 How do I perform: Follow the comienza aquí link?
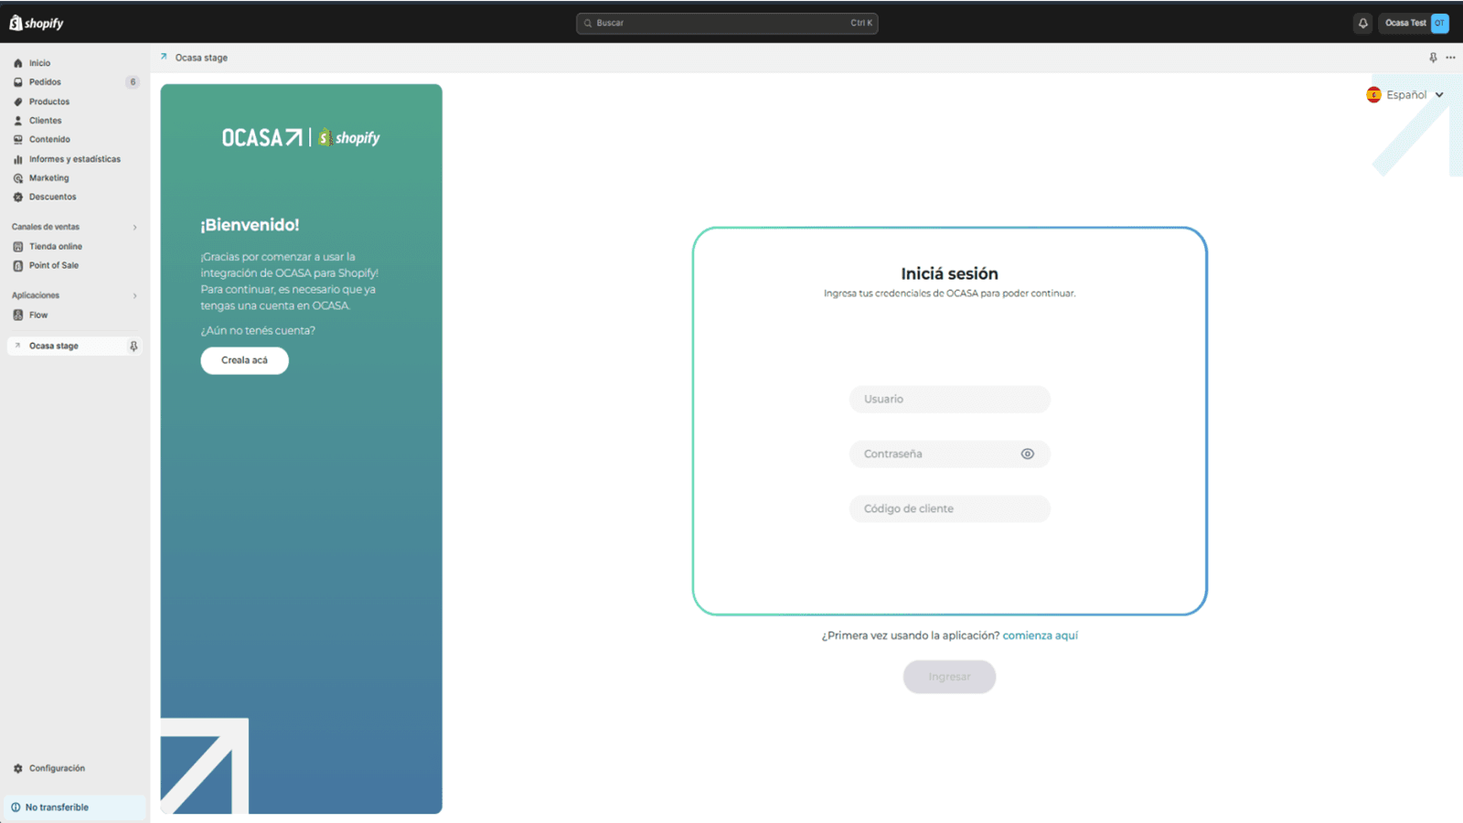(x=1040, y=636)
